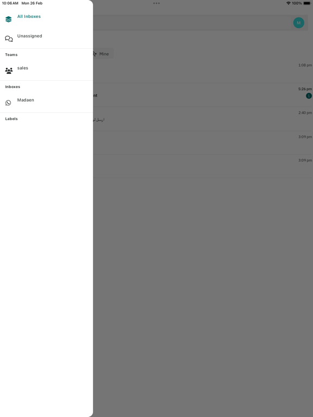313x417 pixels.
Task: Open the Madaen inbox label
Action: point(26,100)
